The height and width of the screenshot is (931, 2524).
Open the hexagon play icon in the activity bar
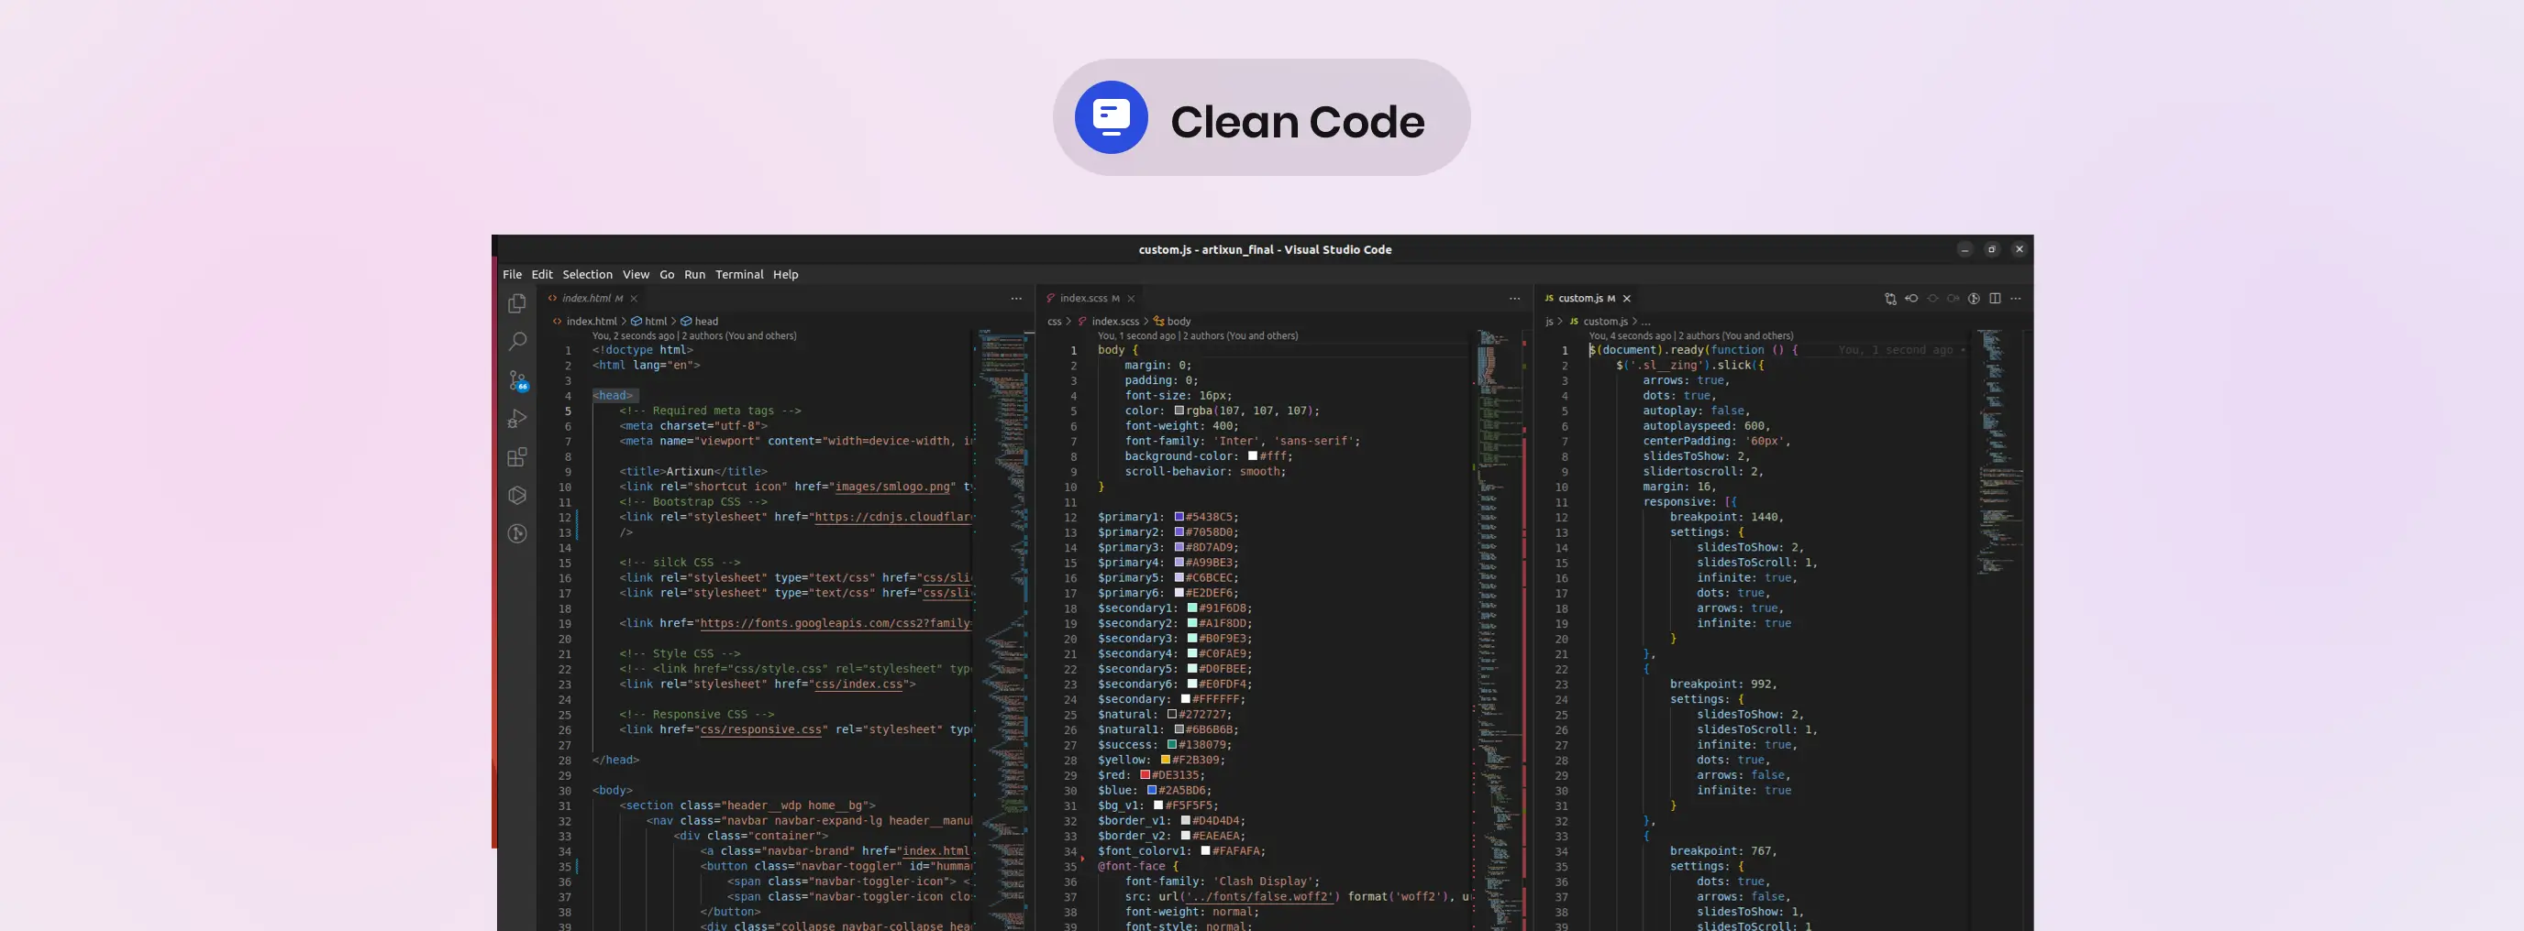[x=517, y=496]
